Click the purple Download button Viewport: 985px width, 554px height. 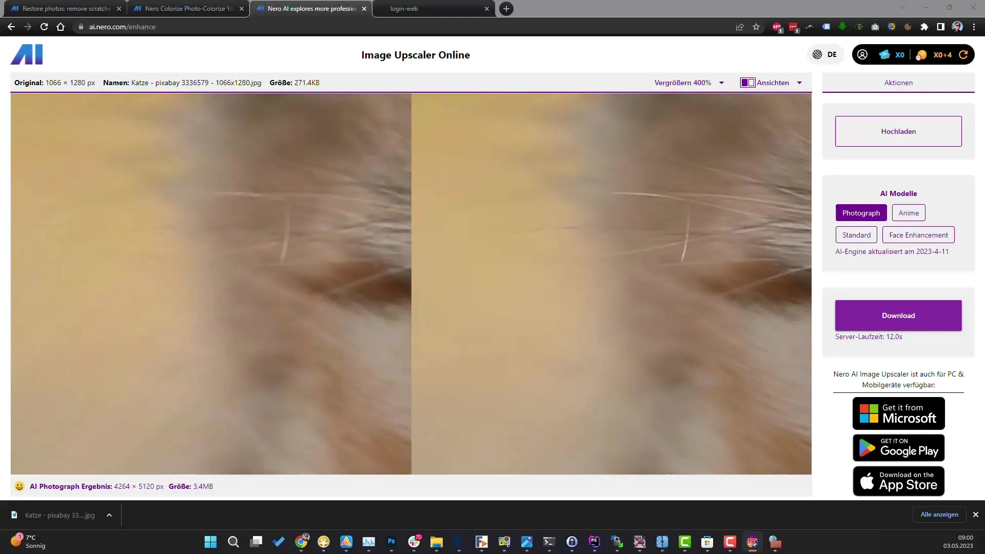(x=898, y=315)
